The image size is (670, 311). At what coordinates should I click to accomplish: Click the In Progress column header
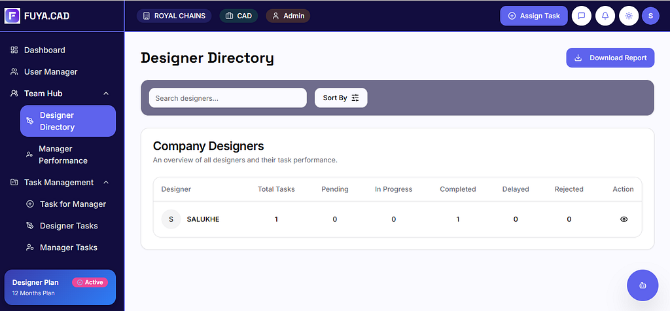point(393,189)
